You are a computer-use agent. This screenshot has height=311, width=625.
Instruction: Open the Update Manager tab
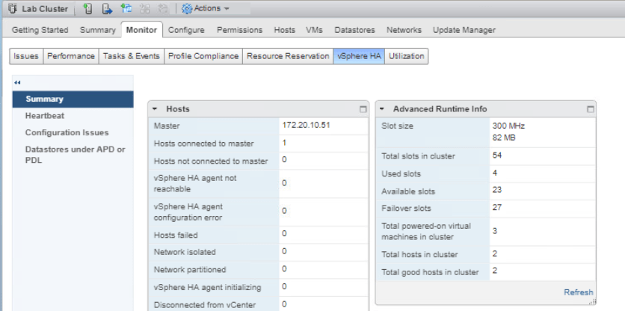tap(464, 30)
